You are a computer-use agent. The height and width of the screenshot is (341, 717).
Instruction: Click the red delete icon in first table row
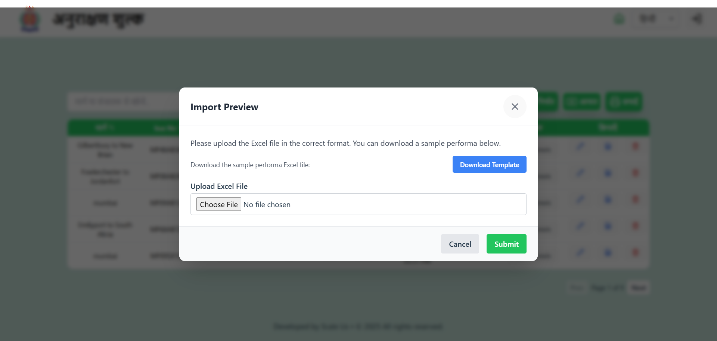[635, 147]
